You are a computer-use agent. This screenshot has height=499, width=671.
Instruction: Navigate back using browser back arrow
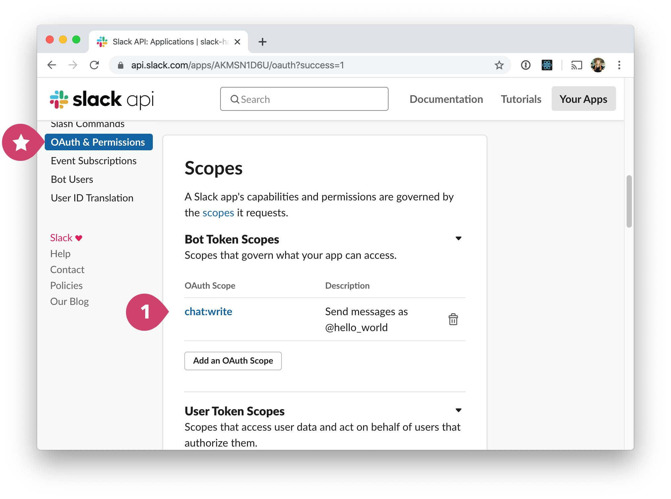[52, 65]
